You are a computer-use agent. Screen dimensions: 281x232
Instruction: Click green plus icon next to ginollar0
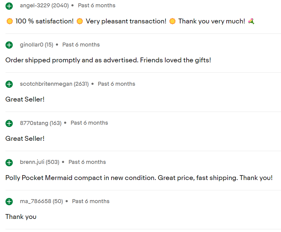tap(9, 45)
